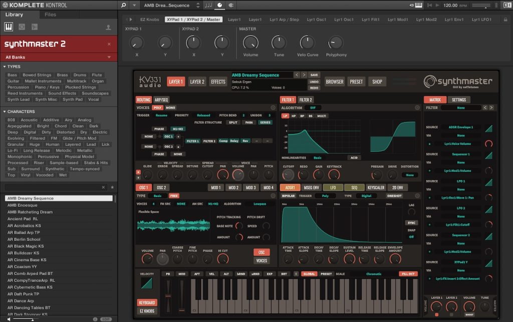Open the info icon at browser bottom
Screen dimensions: 513x322
click(95, 319)
